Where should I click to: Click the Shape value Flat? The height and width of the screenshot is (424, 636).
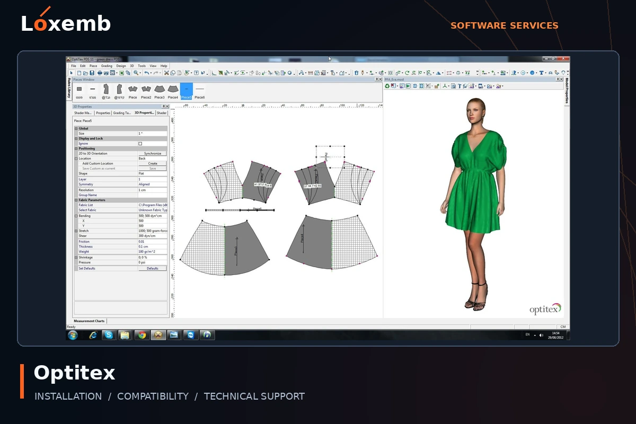tap(153, 174)
